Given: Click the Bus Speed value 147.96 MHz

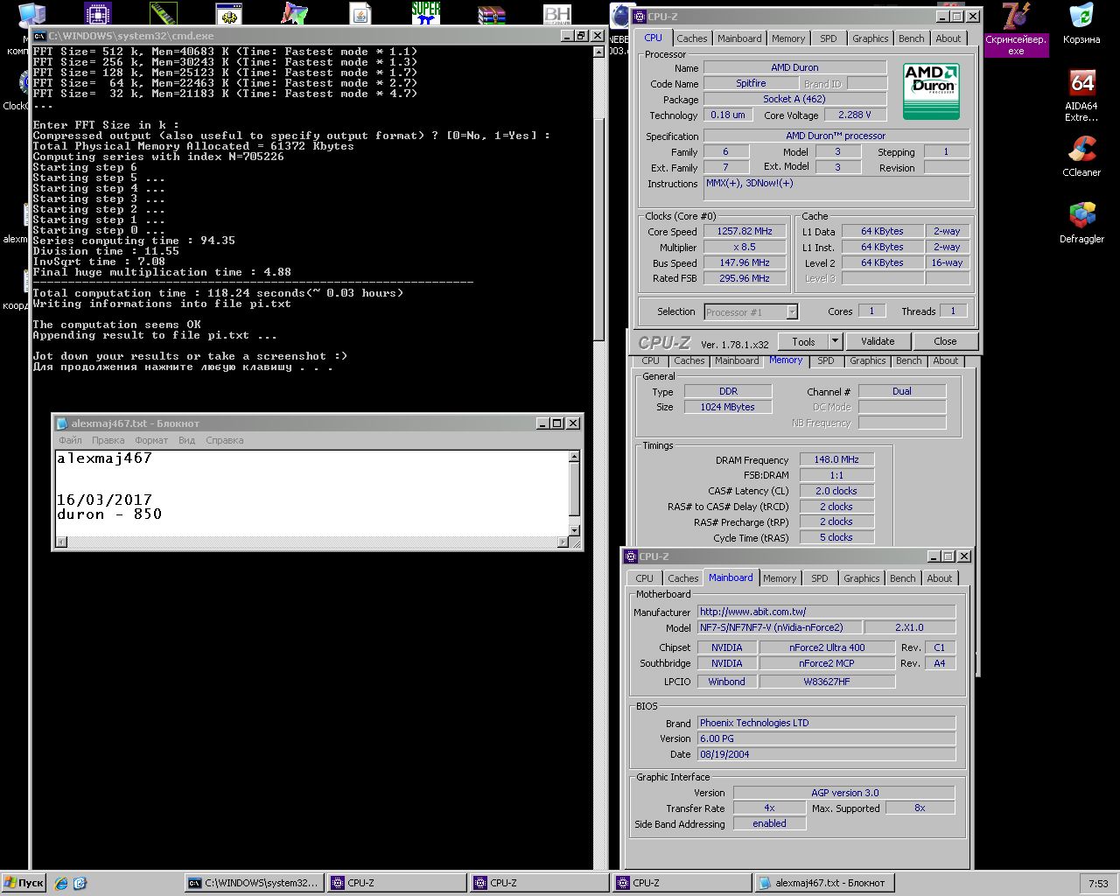Looking at the screenshot, I should coord(744,262).
